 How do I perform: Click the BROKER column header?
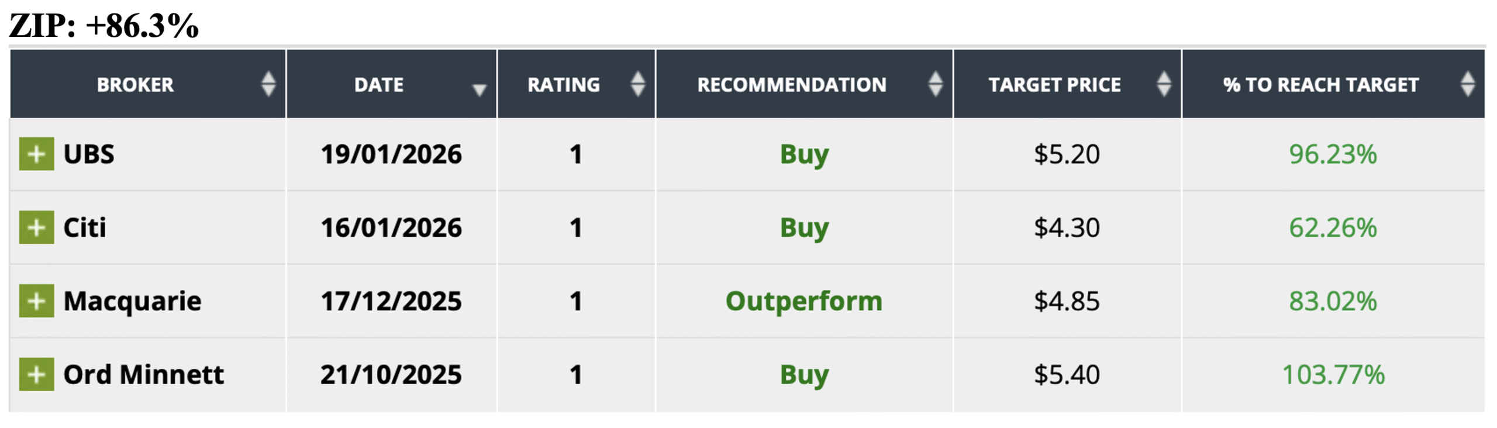point(135,85)
